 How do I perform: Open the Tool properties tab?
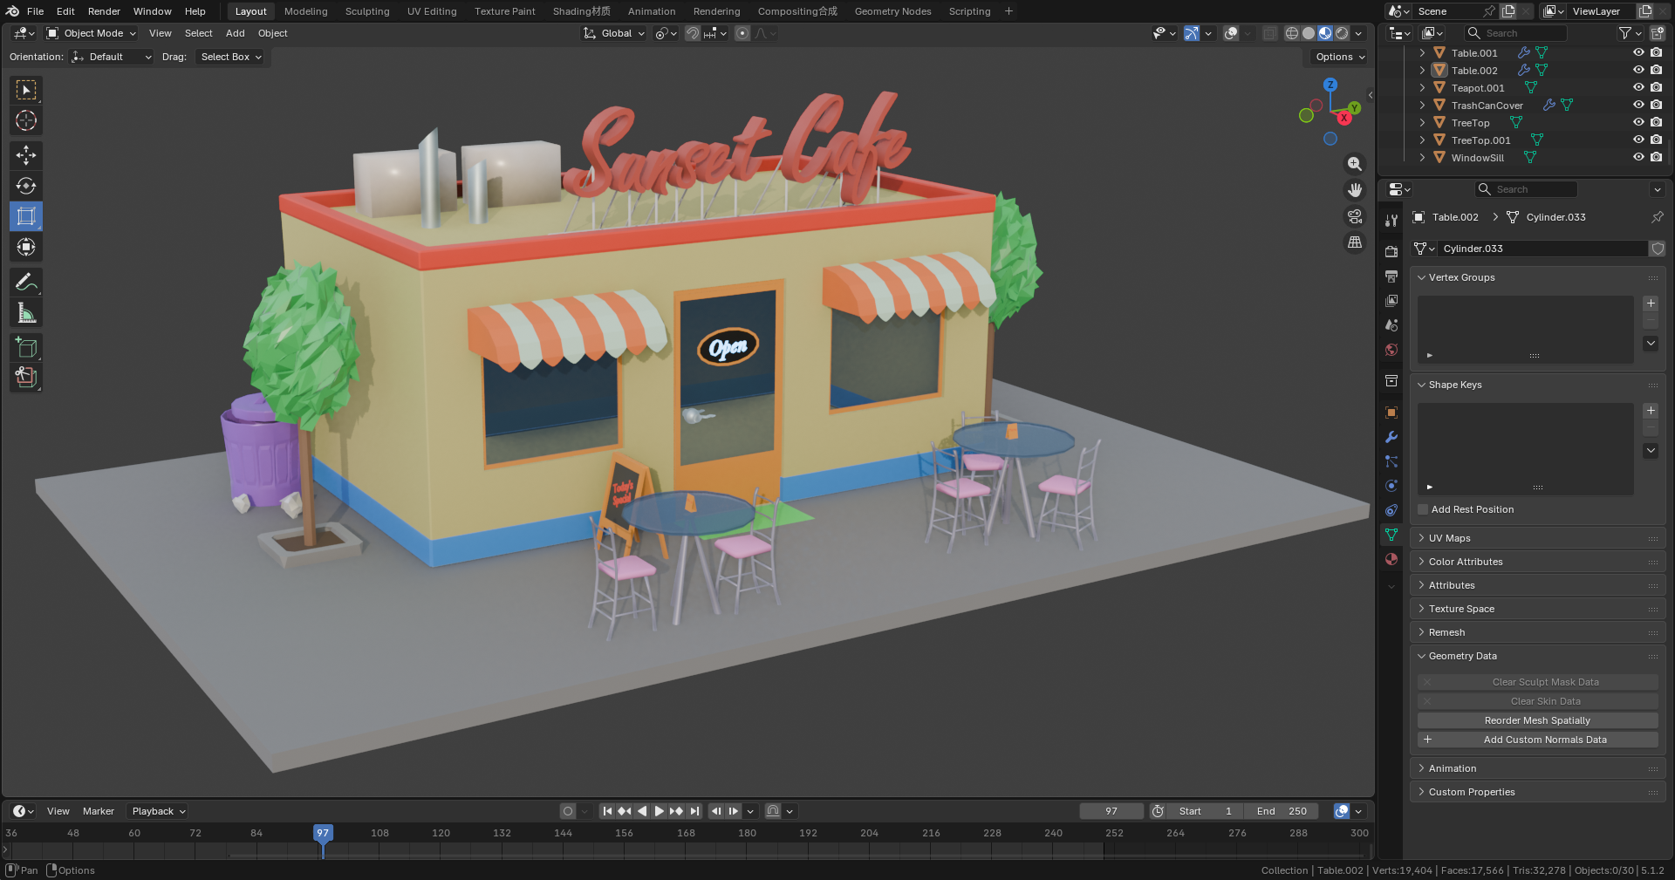[x=1391, y=221]
